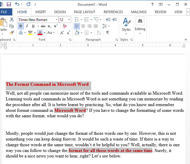
Task: Open the Styles gallery
Action: 126,26
